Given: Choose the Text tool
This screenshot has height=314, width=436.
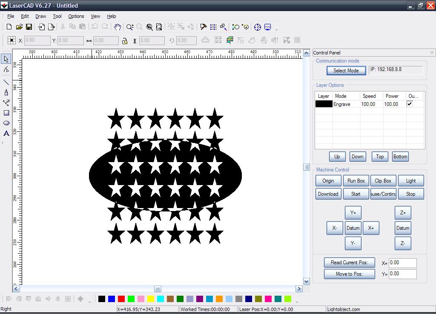Looking at the screenshot, I should 6,133.
